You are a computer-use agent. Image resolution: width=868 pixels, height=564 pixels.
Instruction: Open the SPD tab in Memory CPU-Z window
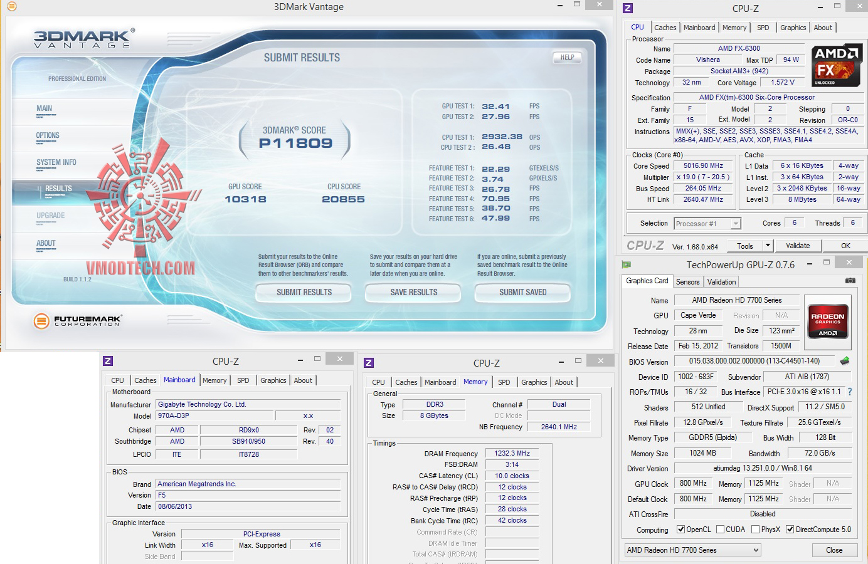pos(504,382)
